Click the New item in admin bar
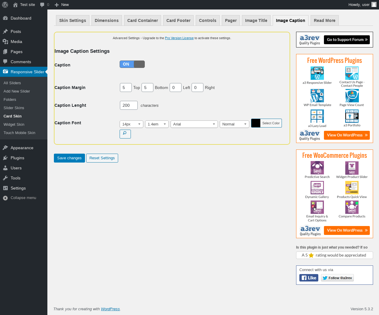379x315 pixels. [x=62, y=5]
